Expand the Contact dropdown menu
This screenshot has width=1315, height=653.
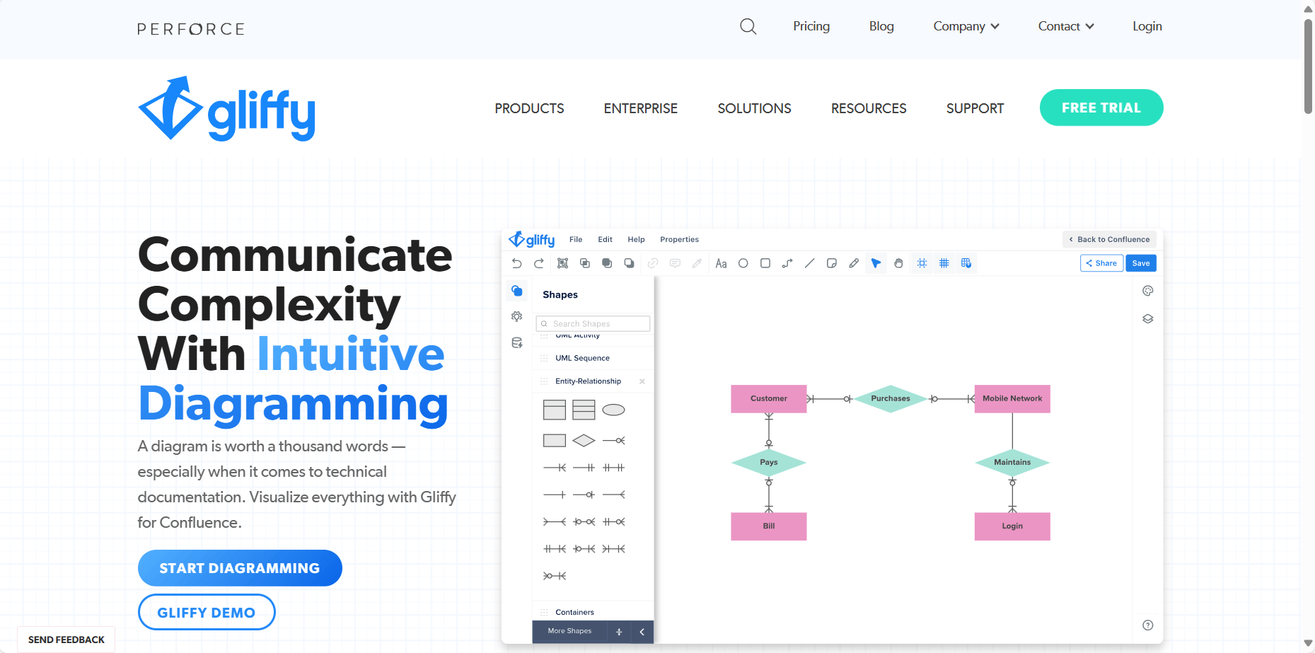click(x=1066, y=26)
